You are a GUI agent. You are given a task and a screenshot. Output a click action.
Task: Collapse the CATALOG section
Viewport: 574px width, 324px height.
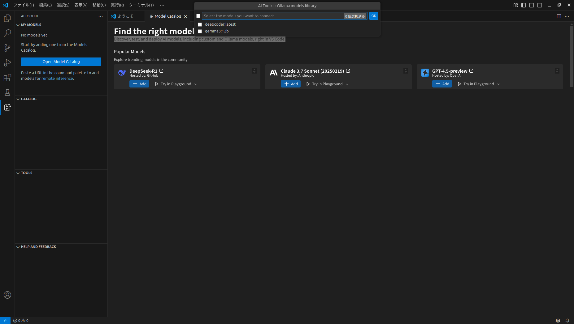pos(18,99)
